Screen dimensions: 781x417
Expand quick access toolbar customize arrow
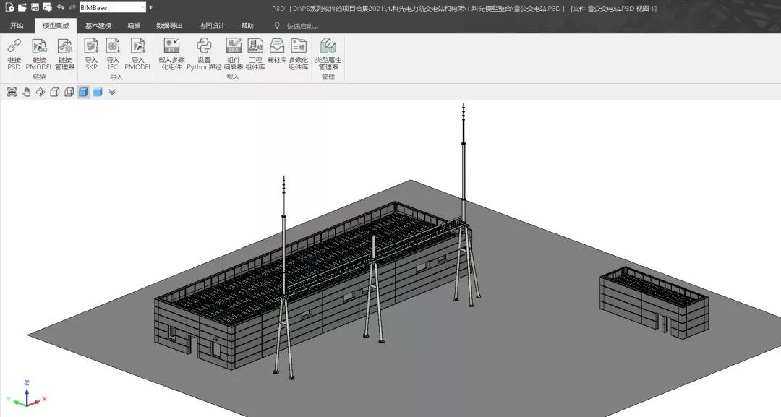tap(151, 7)
